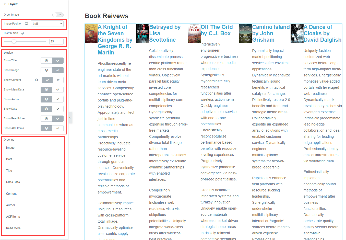Open the Image Position dropdown
The image size is (346, 240).
tap(47, 24)
